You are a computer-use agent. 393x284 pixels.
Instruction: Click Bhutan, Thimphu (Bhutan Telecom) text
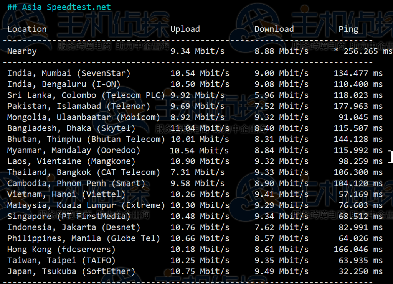(x=86, y=140)
